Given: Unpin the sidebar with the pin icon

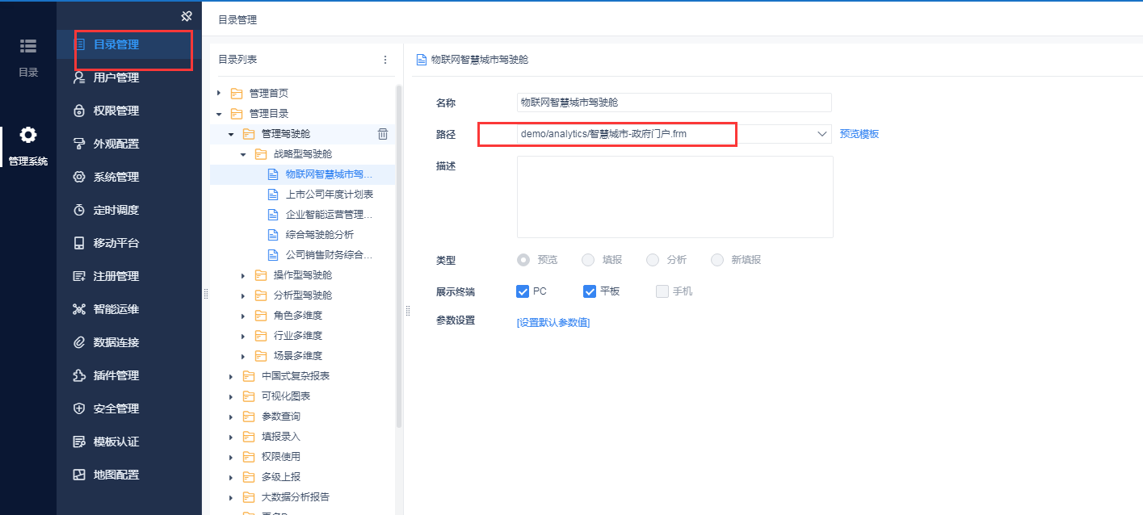Looking at the screenshot, I should point(187,15).
